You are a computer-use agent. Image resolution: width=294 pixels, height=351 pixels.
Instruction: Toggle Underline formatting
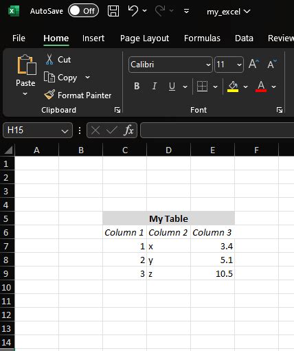pos(172,87)
